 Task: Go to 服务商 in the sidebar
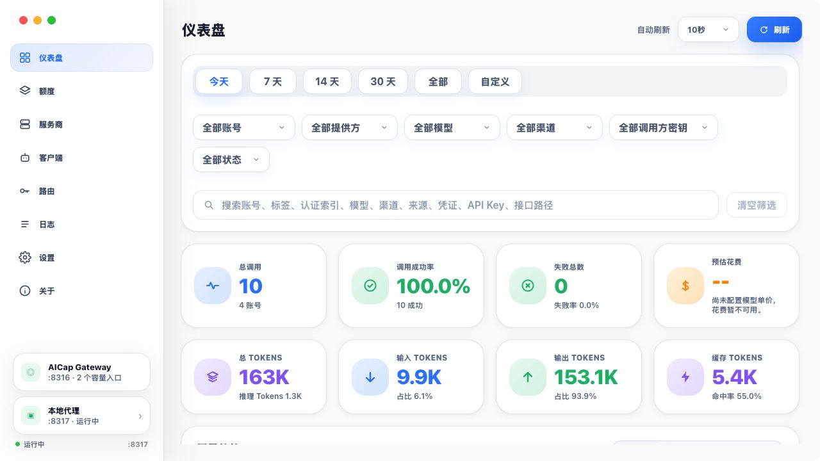[x=81, y=124]
